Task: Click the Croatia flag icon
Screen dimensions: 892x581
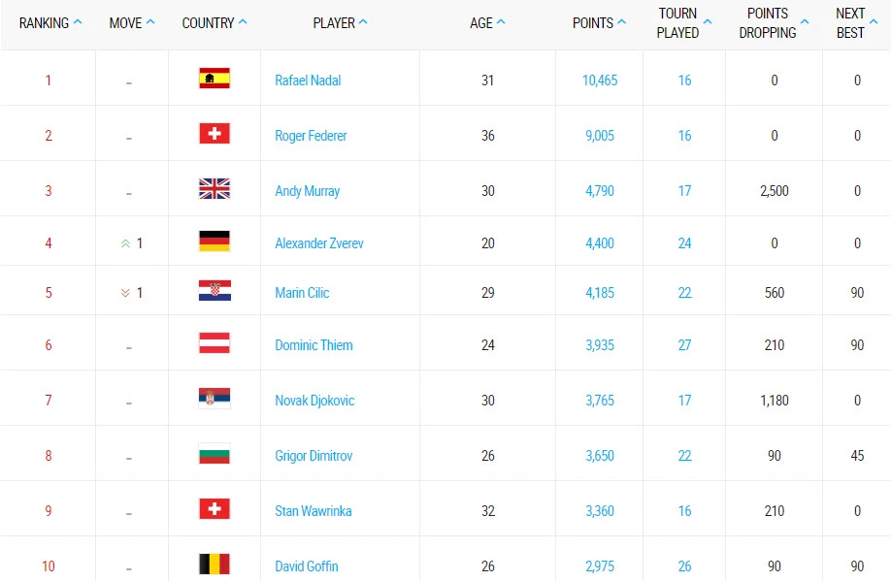Action: pyautogui.click(x=214, y=292)
